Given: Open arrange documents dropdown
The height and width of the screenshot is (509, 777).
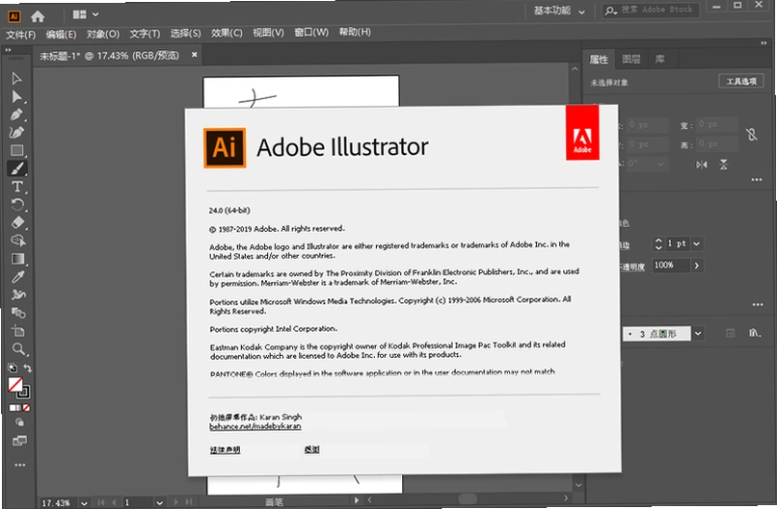Looking at the screenshot, I should pos(86,14).
